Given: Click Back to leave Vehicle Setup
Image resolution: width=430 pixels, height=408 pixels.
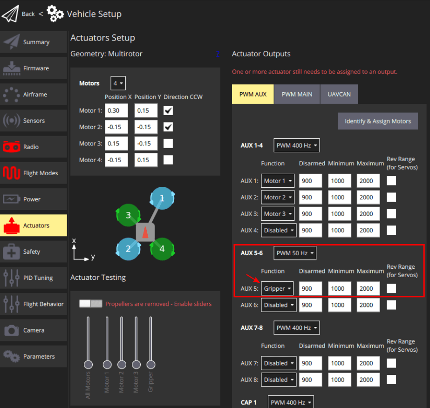Looking at the screenshot, I should 28,14.
